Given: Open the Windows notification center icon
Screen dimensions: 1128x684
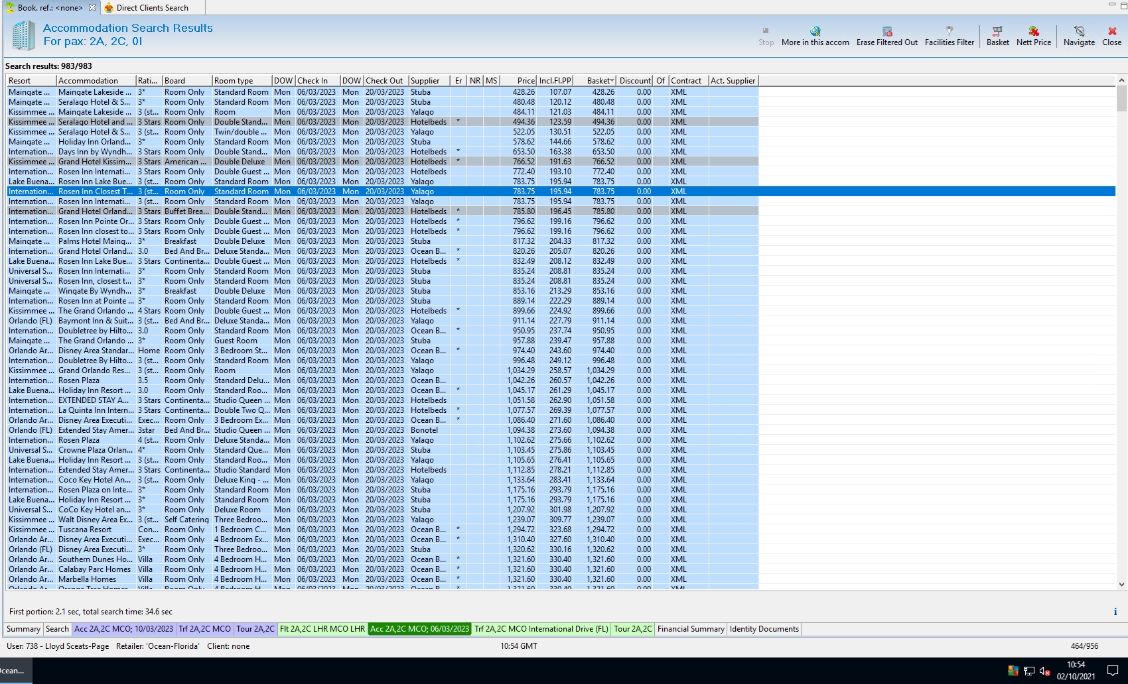Looking at the screenshot, I should (1113, 671).
